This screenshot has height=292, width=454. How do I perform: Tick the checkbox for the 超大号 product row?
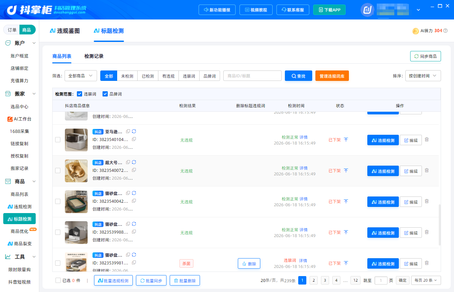pyautogui.click(x=58, y=171)
